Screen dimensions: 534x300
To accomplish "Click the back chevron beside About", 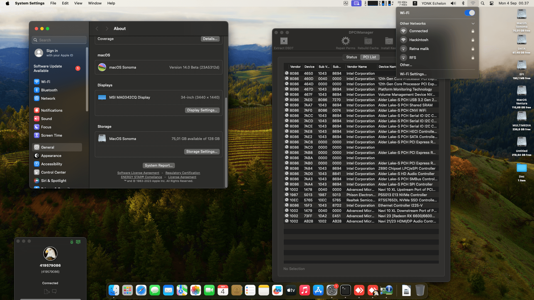I will point(97,29).
